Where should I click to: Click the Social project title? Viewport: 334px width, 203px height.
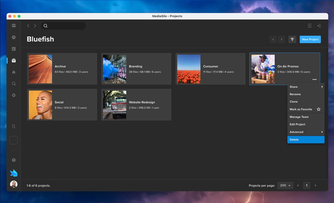(59, 102)
